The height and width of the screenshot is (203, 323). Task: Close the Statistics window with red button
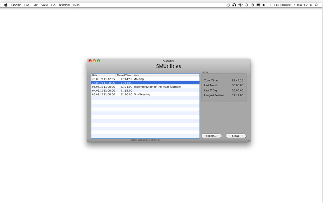(x=90, y=61)
